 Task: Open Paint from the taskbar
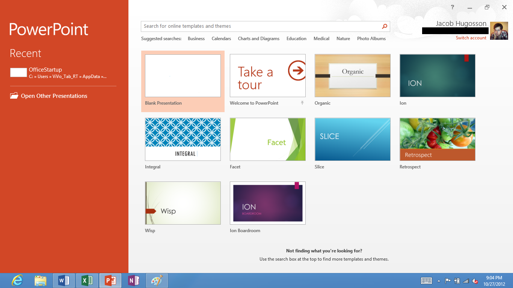click(157, 280)
